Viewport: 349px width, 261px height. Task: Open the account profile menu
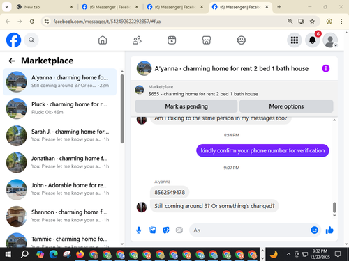(330, 40)
